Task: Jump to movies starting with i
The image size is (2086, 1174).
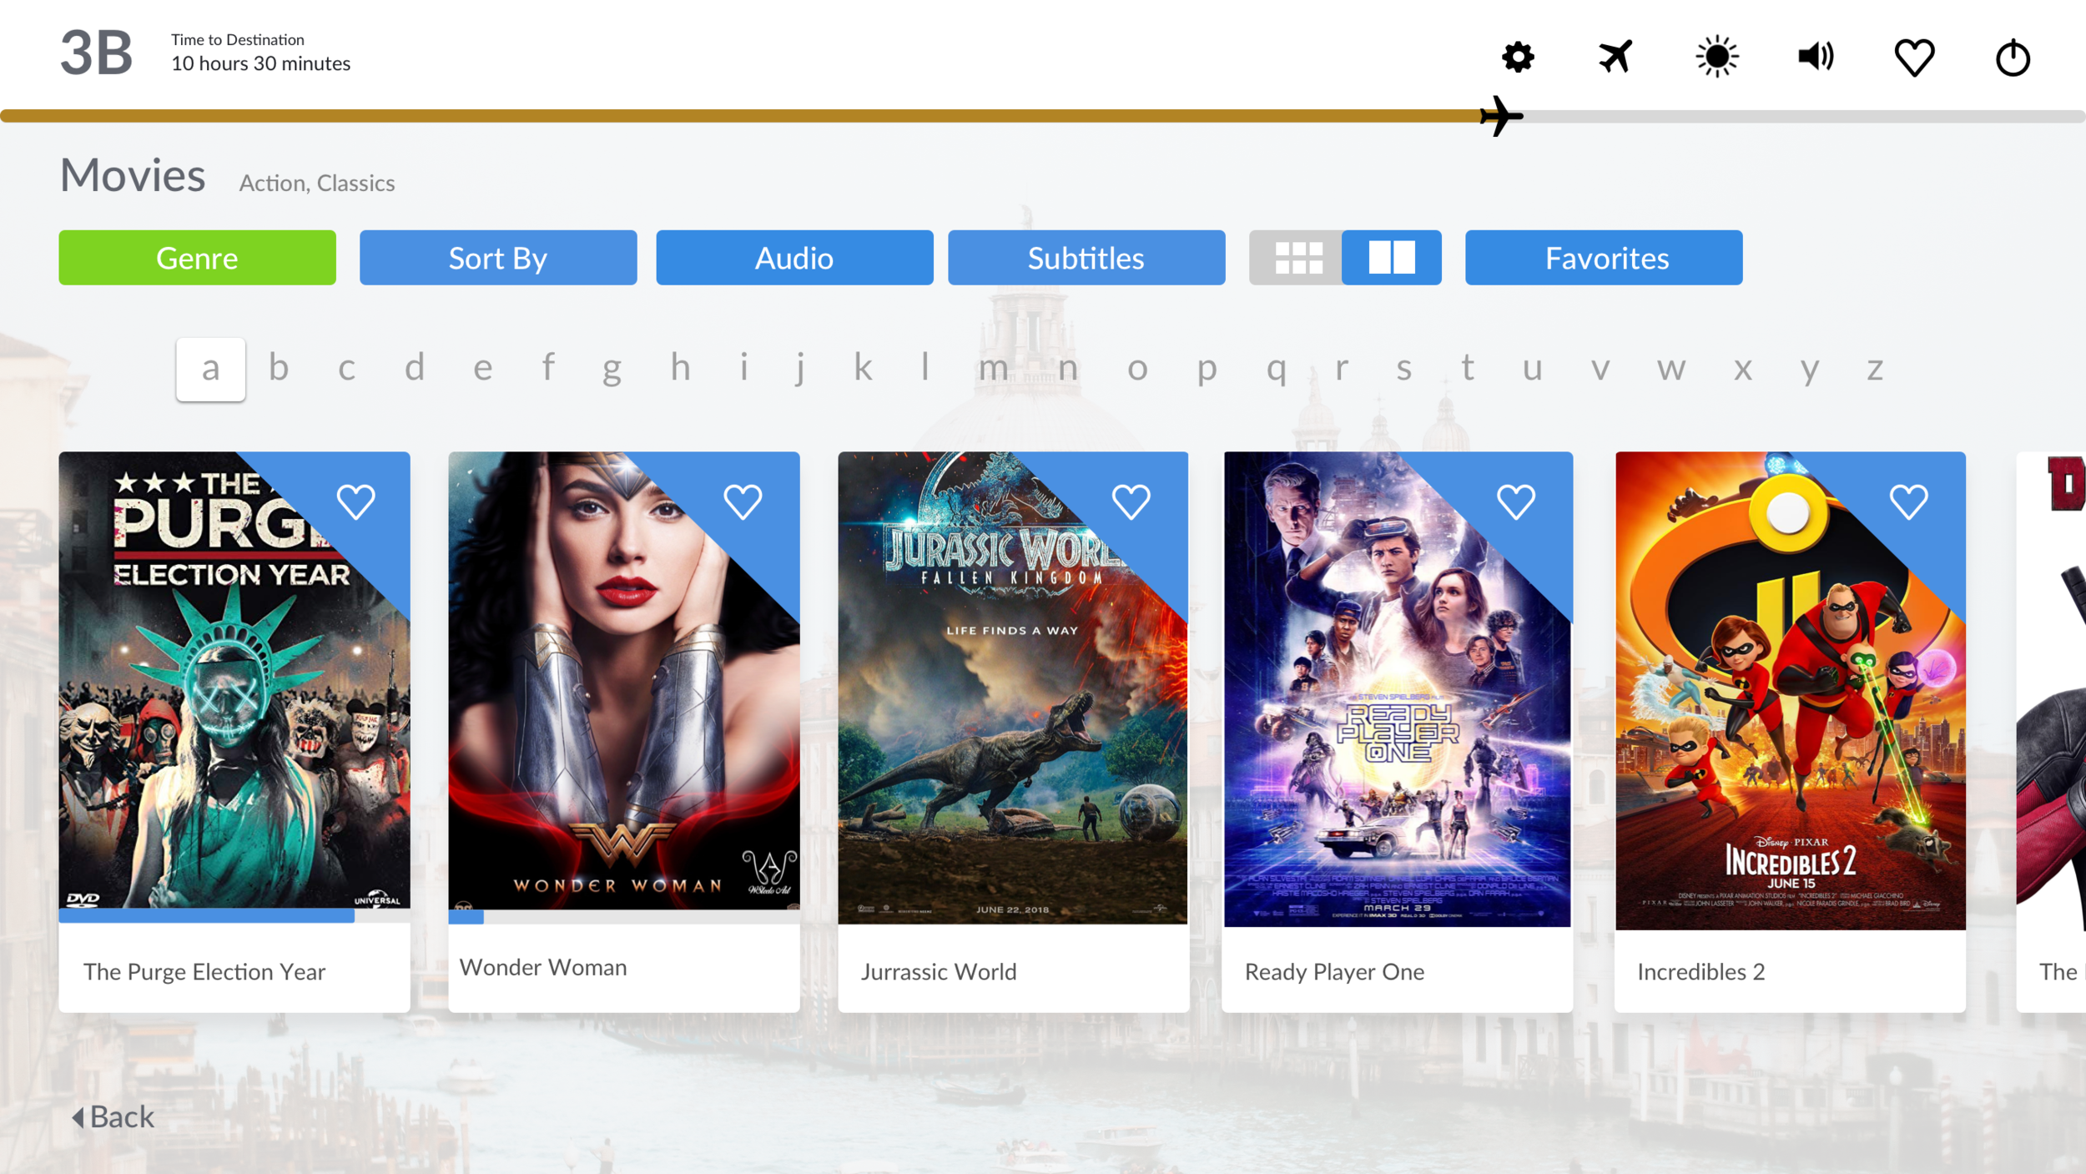Action: (743, 367)
